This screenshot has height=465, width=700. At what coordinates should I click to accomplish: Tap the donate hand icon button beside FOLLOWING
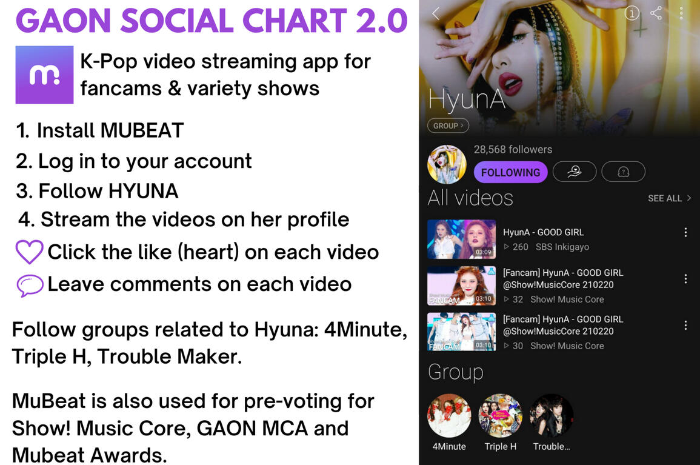(x=575, y=172)
